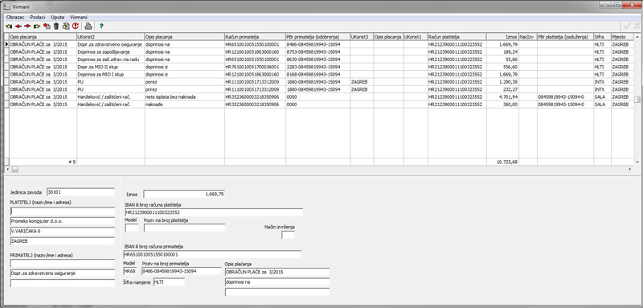Click the V.VARIČAKA 6 address field
The height and width of the screenshot is (308, 643).
[x=63, y=231]
